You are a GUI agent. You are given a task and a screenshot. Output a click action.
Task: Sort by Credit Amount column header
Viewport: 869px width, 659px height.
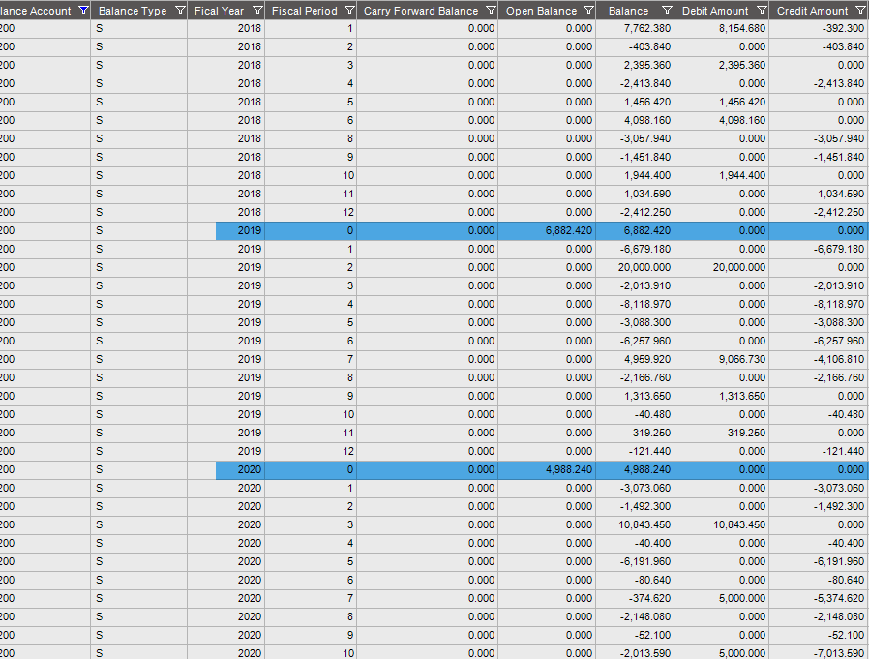(813, 11)
